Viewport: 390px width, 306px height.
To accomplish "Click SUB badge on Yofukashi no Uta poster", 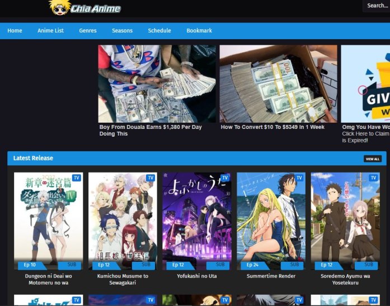I will (218, 265).
